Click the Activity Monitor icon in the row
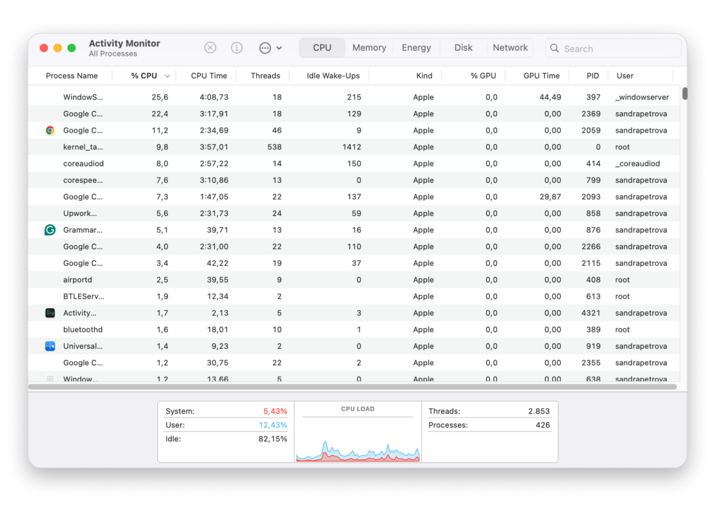The image size is (715, 505). tap(50, 313)
